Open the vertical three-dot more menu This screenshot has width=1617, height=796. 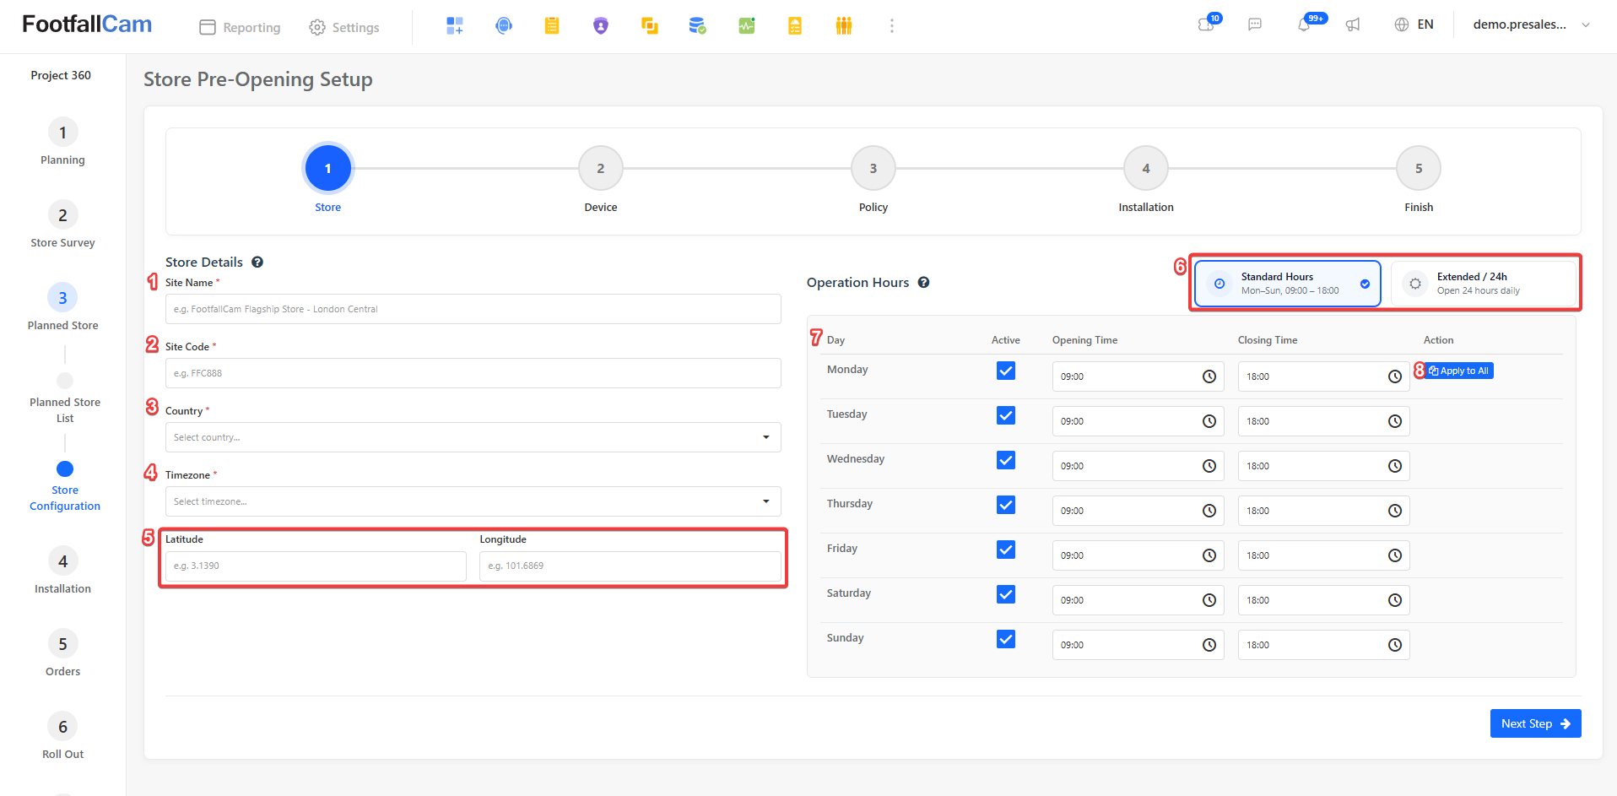(892, 26)
